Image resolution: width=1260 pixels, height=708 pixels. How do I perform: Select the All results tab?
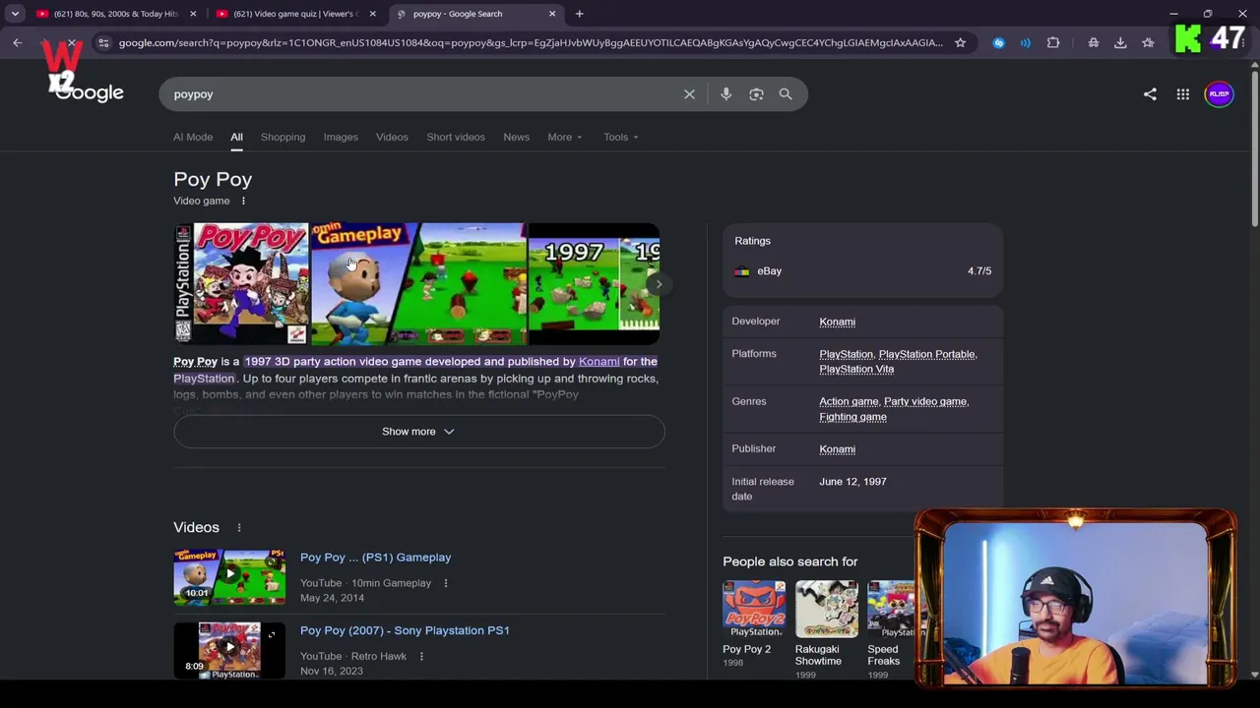coord(236,137)
